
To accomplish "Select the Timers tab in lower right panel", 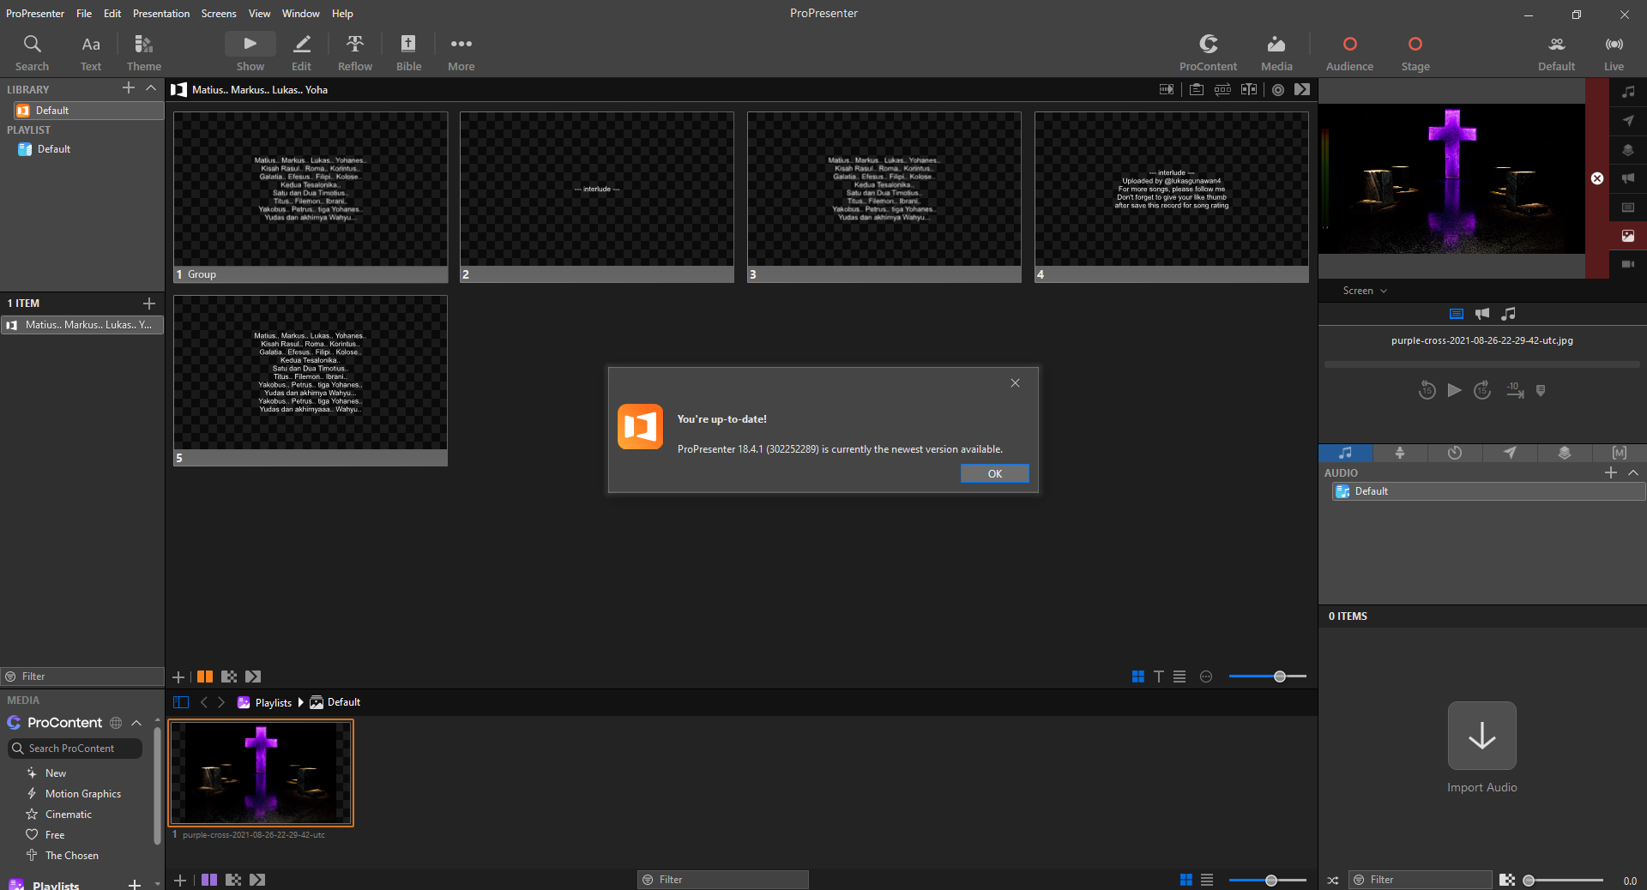I will coord(1455,453).
